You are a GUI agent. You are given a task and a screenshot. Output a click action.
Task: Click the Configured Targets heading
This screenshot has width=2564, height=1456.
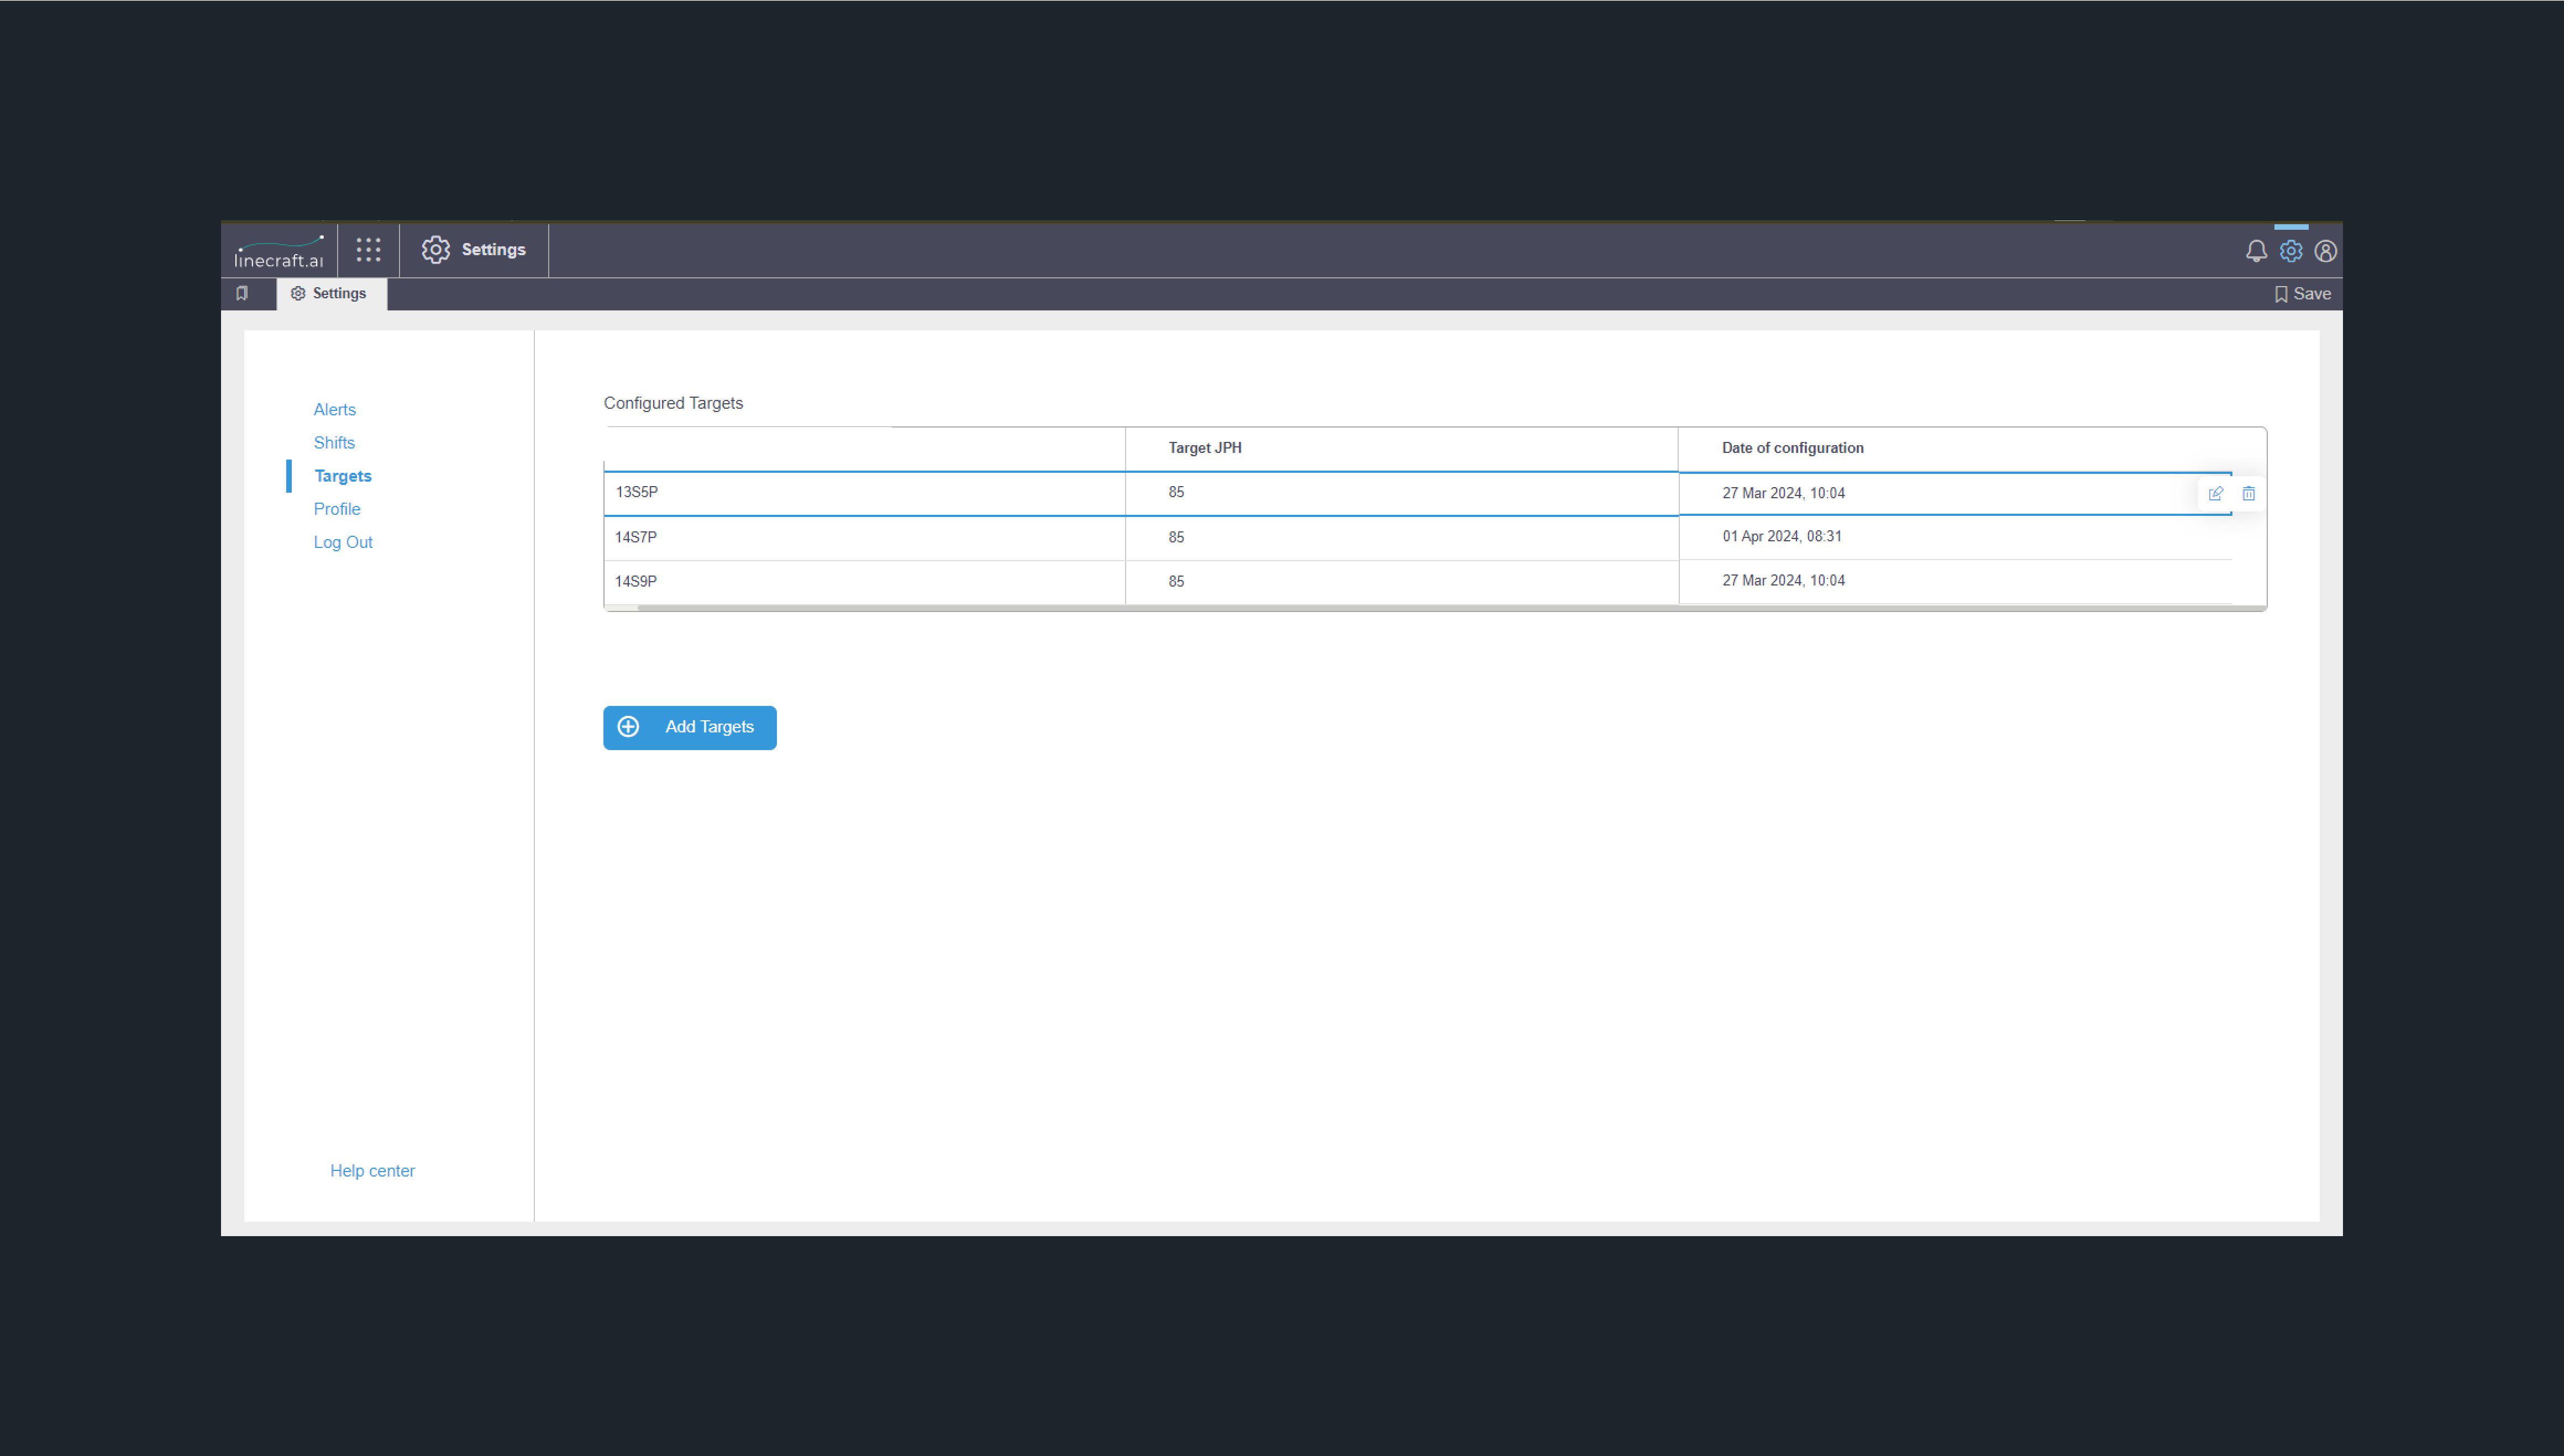tap(673, 403)
